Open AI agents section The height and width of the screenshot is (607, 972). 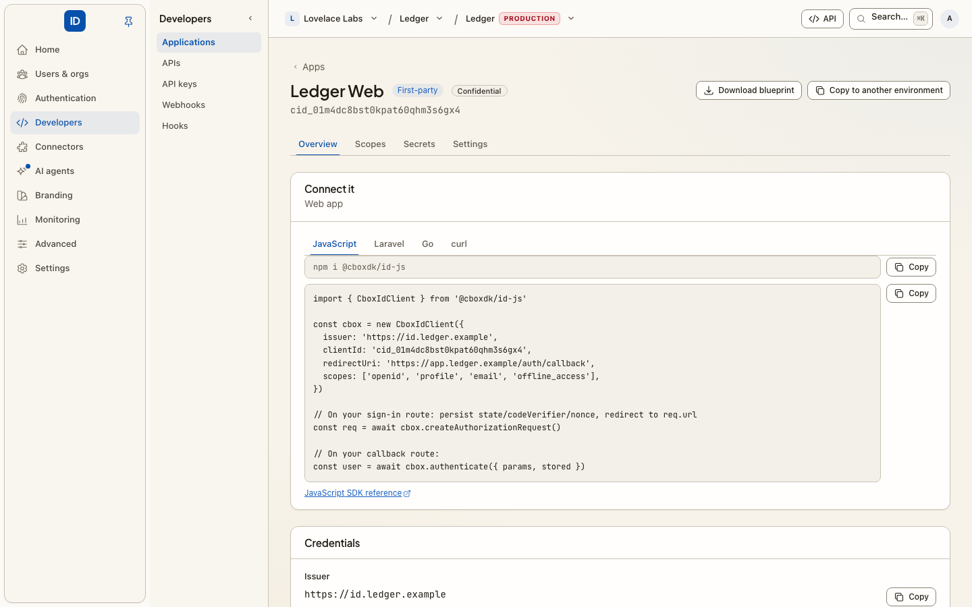coord(75,171)
